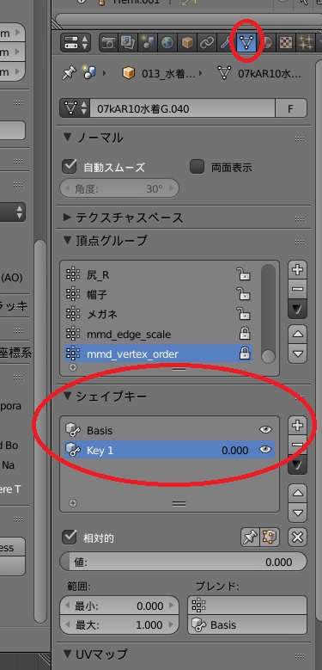Open the Constraints chain-link tab
Viewport: 322px width, 670px height.
click(206, 43)
